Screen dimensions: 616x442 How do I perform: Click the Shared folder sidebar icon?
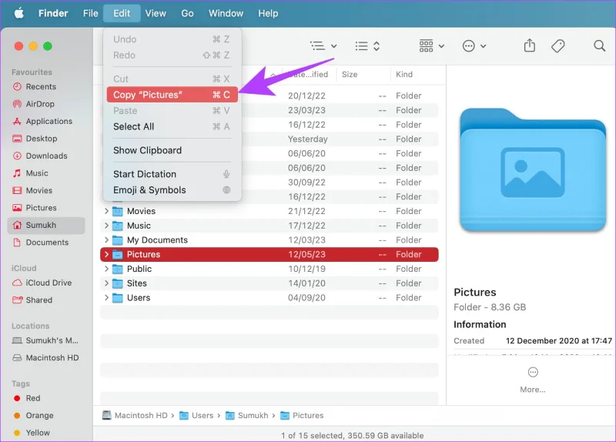point(17,300)
